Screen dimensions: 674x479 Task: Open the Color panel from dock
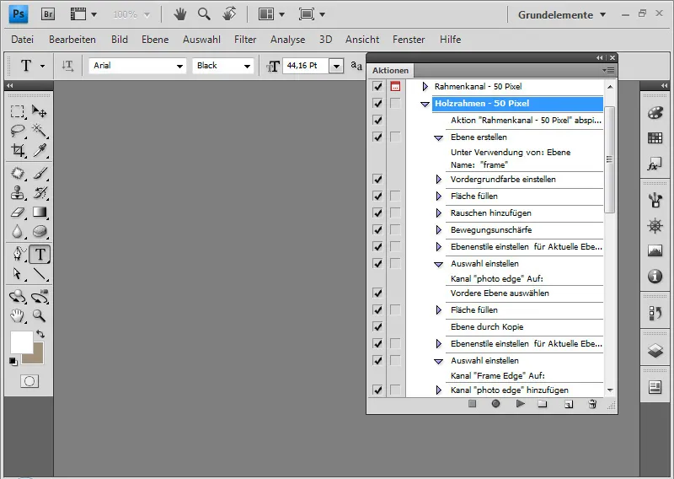[x=655, y=113]
